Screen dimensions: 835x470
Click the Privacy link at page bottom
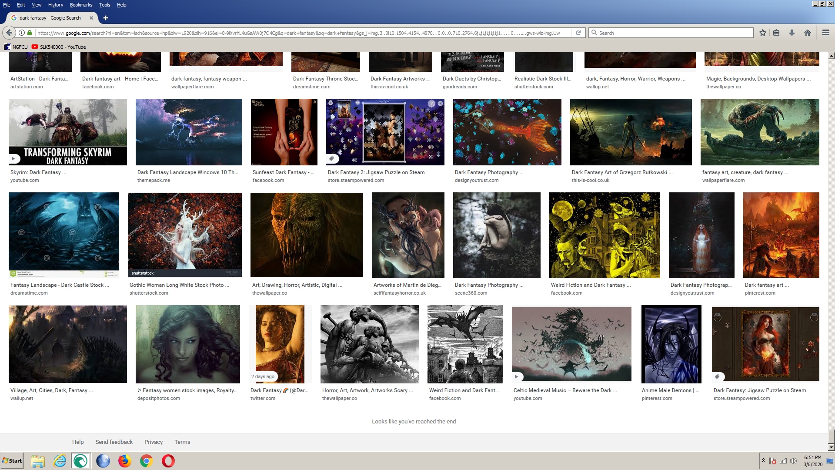153,442
